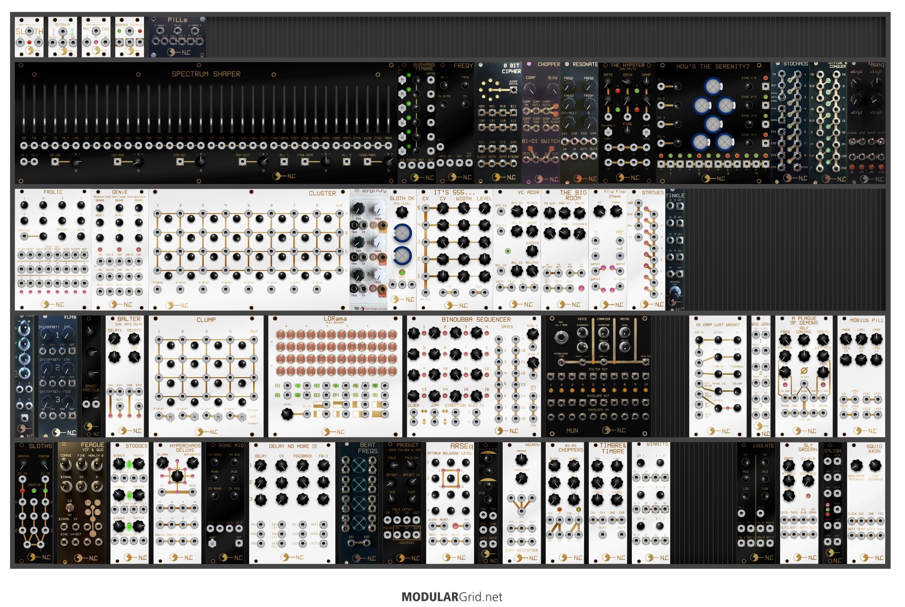Select the FROLIC module
This screenshot has height=607, width=905.
53,249
